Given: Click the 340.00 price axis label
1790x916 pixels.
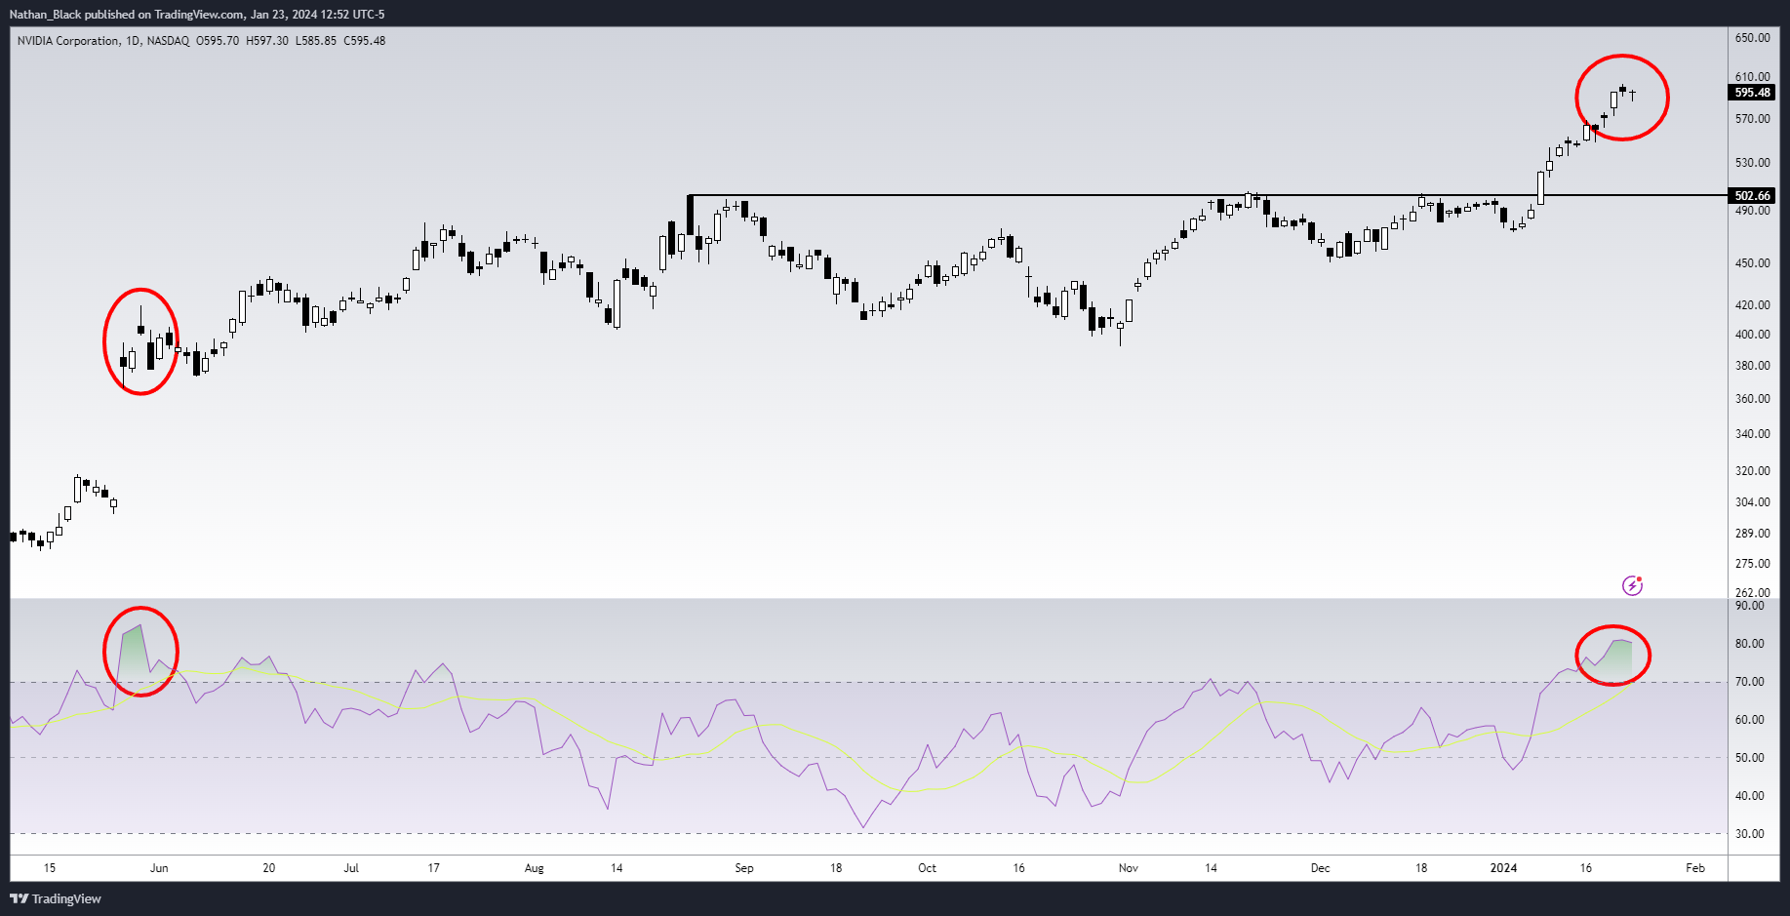Looking at the screenshot, I should [x=1752, y=434].
